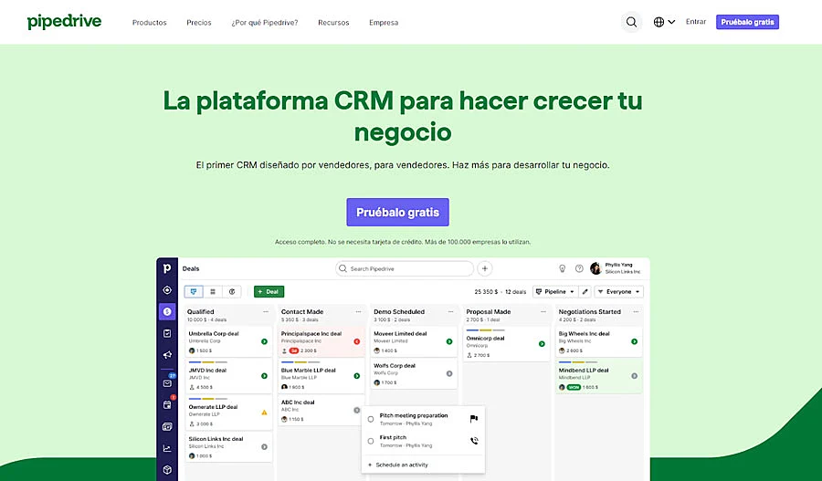Click the JMVD Inc deal colored label bar

click(x=208, y=362)
